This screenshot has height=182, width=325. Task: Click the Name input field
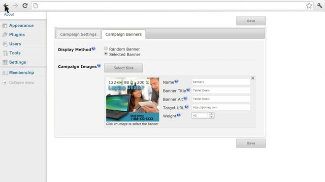click(221, 82)
